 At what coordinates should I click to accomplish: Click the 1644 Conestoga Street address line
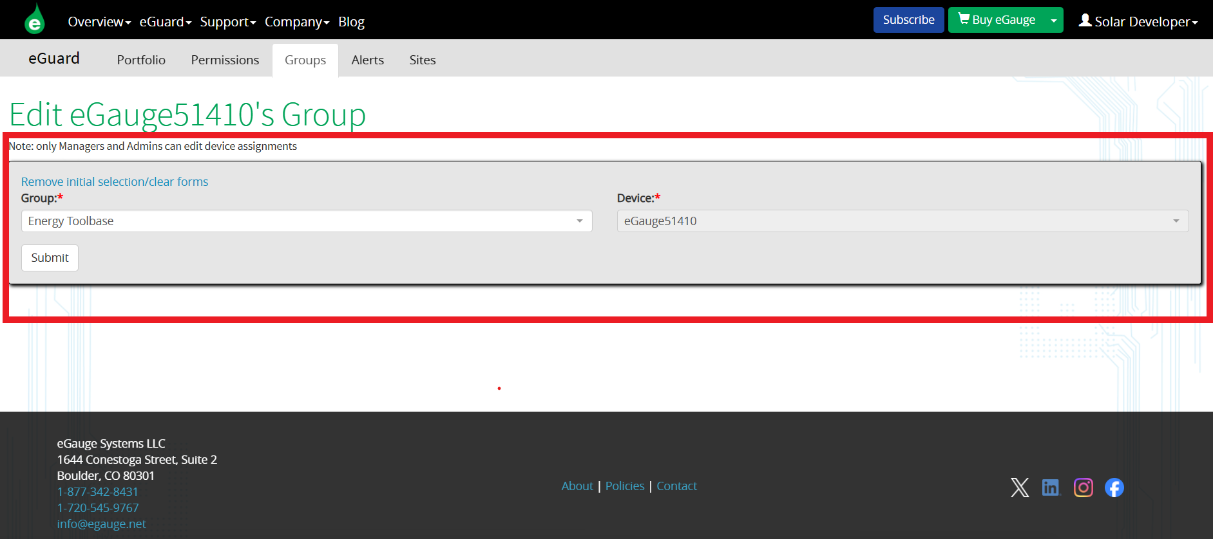[x=137, y=460]
